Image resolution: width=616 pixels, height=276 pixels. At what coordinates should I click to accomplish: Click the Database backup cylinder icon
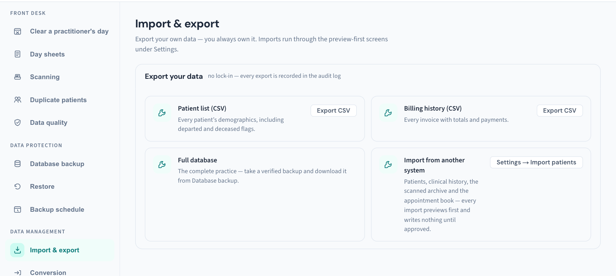tap(18, 164)
